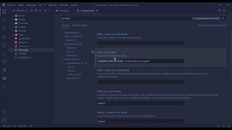Collapse the Extensiones settings group
This screenshot has height=130, width=232.
coord(63,59)
